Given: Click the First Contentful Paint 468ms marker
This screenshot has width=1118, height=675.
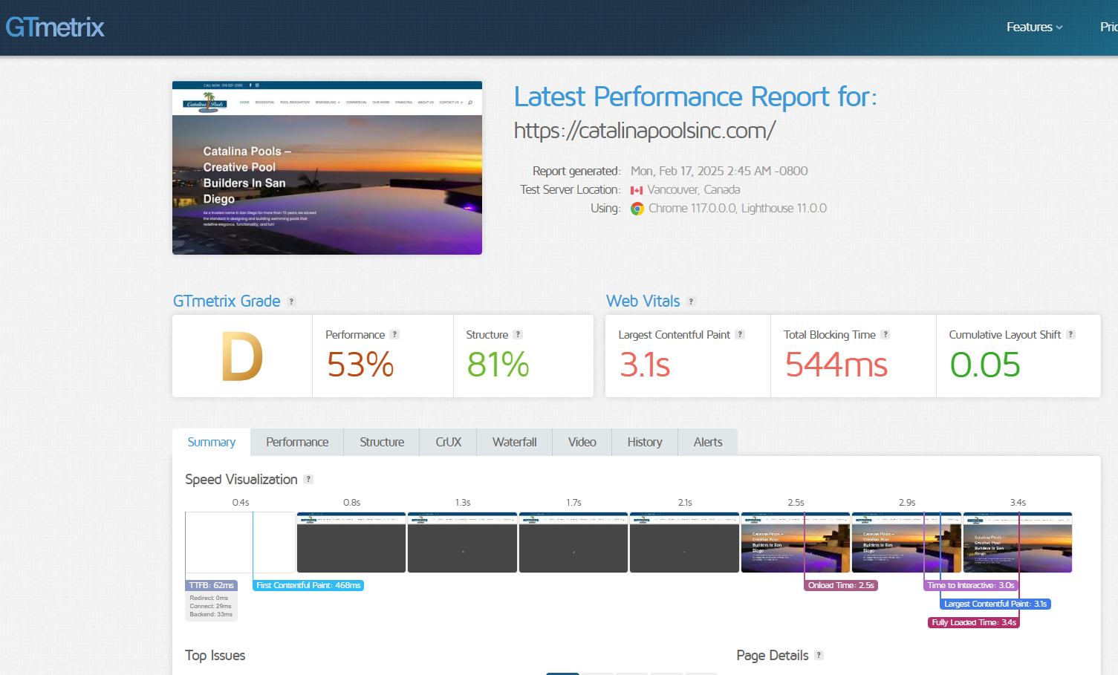Looking at the screenshot, I should point(308,586).
